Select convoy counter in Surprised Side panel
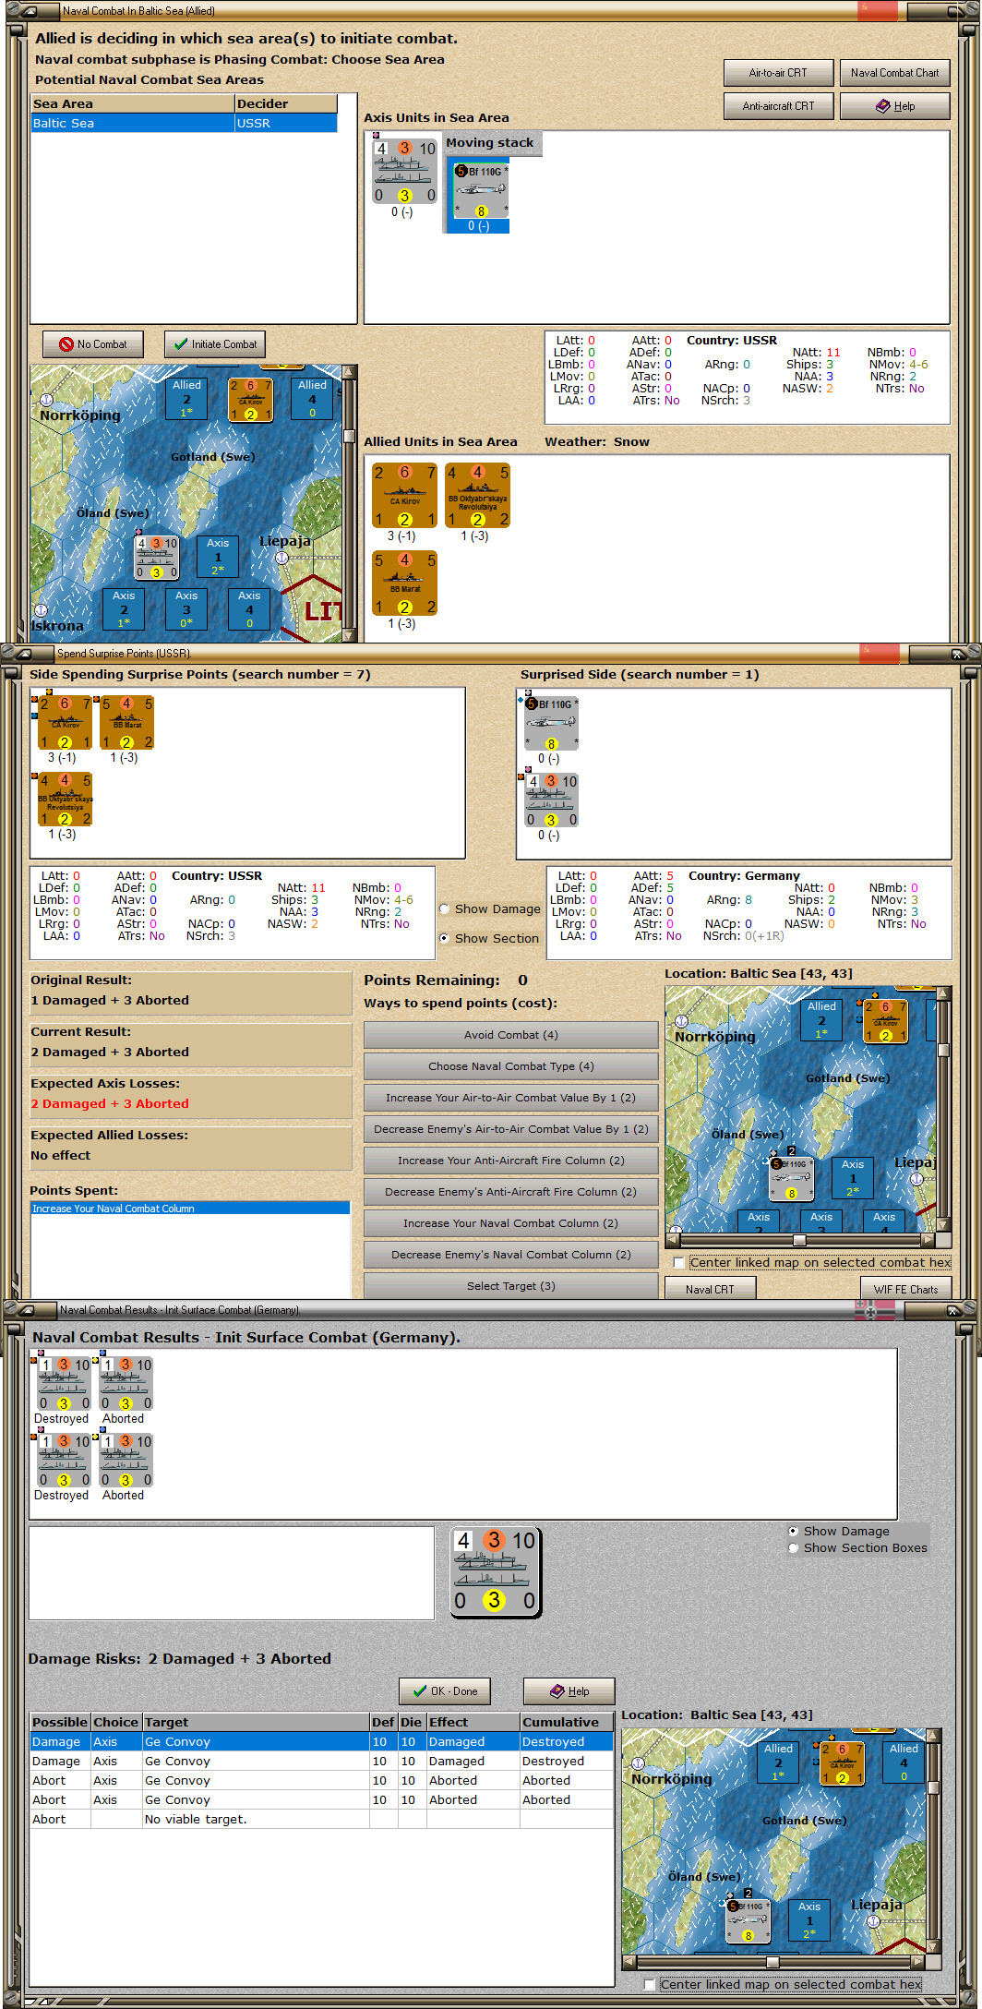 click(x=551, y=800)
